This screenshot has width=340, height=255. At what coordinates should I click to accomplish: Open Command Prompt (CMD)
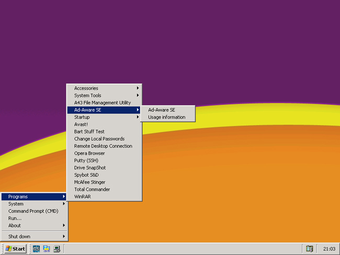pyautogui.click(x=34, y=211)
